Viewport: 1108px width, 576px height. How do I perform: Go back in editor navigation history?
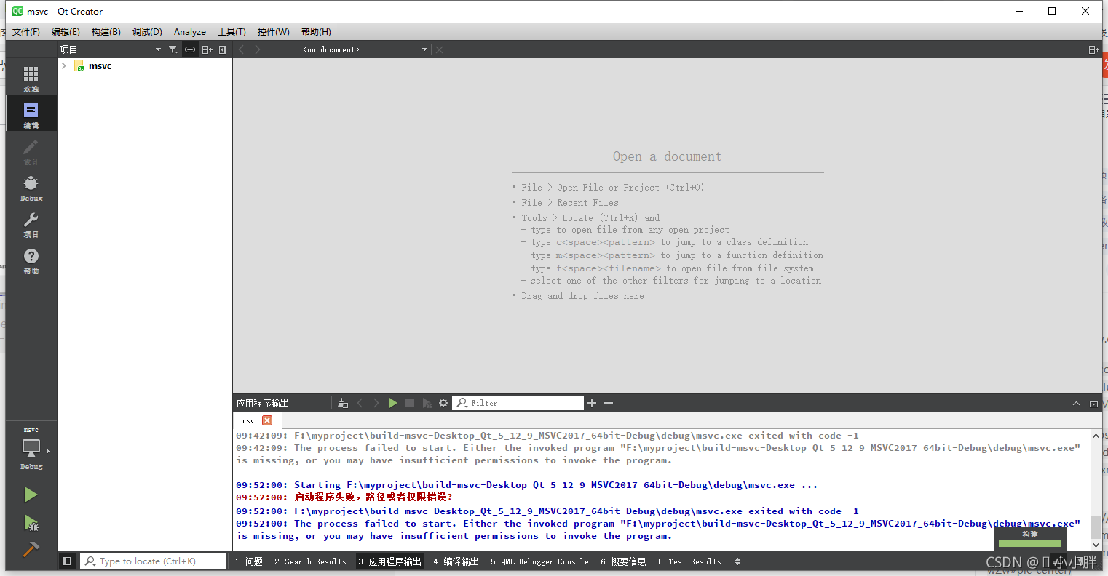pyautogui.click(x=242, y=49)
